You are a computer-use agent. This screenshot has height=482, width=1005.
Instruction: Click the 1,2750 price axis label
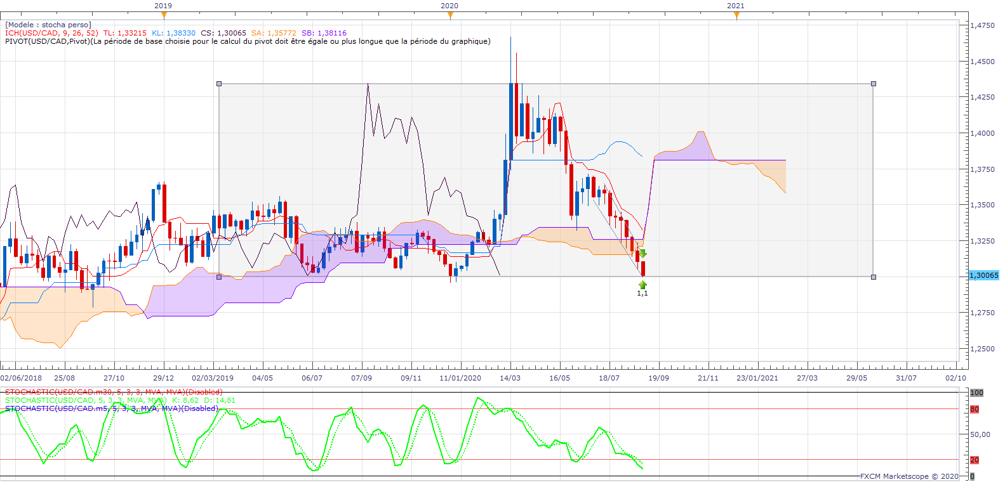coord(983,313)
